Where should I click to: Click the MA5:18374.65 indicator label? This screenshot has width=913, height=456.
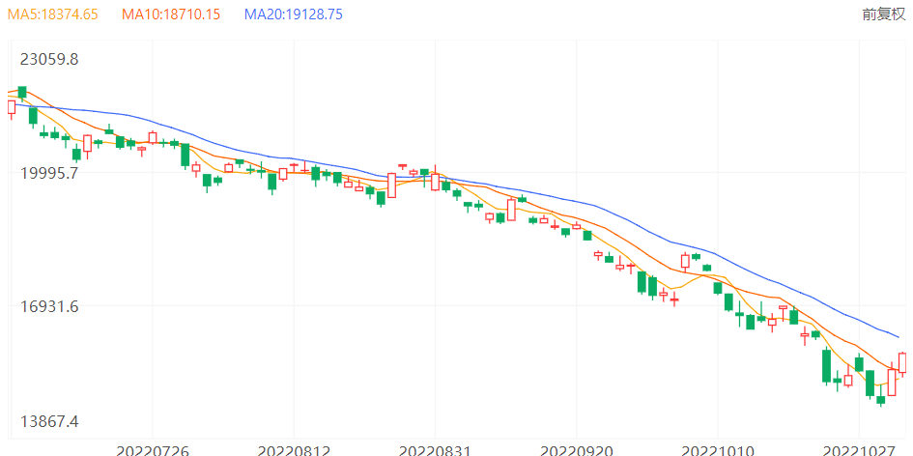(52, 14)
